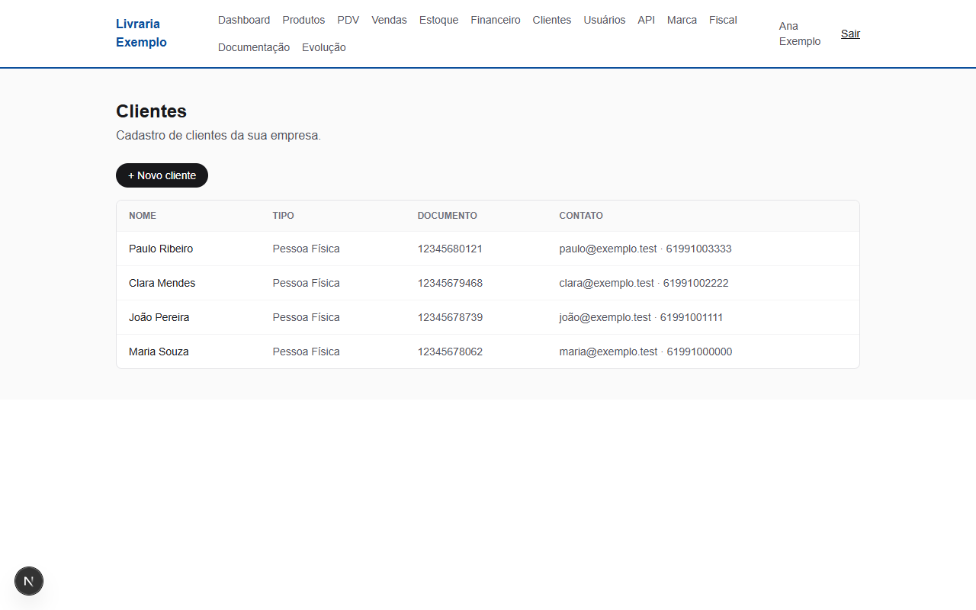Screen dimensions: 976x610
Task: Click document number 12345678062
Action: [x=450, y=352]
